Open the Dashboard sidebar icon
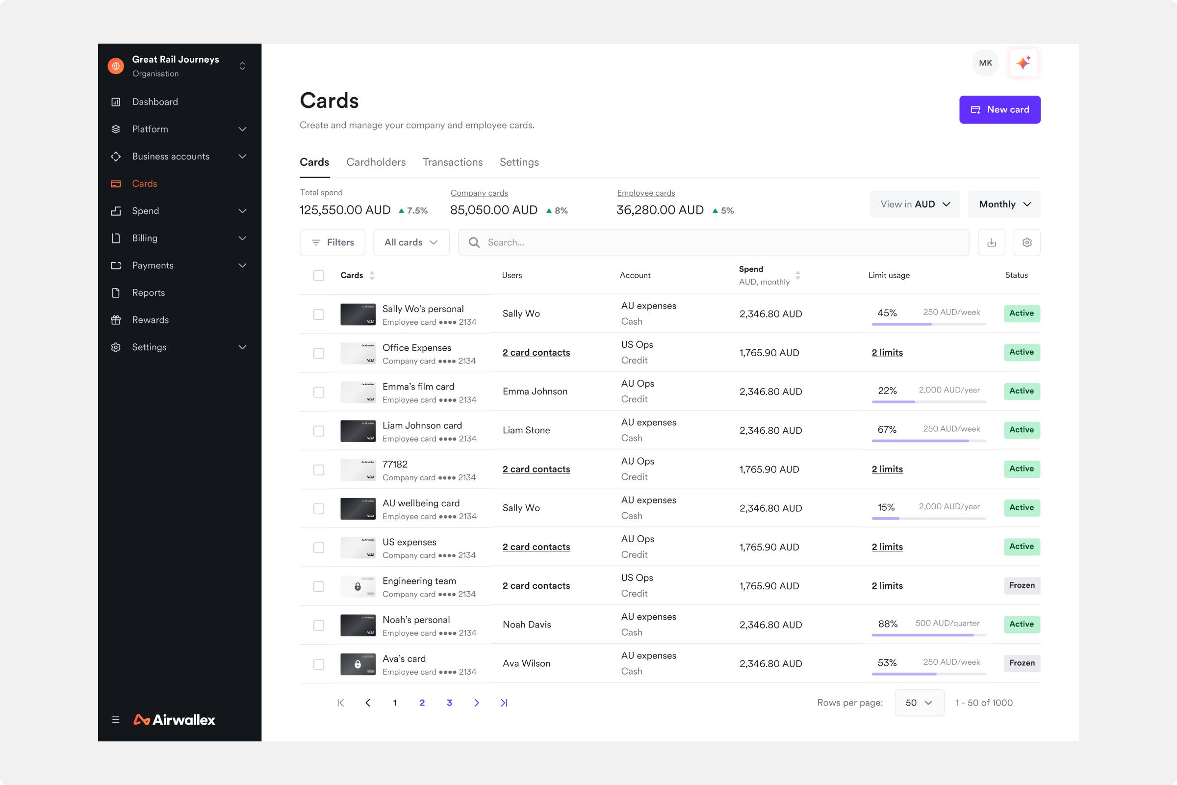 116,102
